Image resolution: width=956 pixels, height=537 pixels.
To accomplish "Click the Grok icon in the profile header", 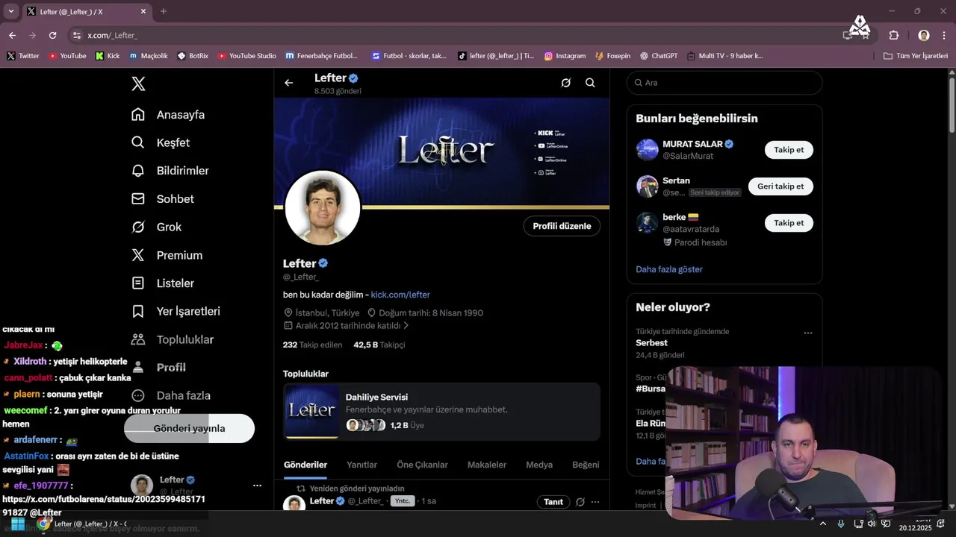I will (x=566, y=83).
